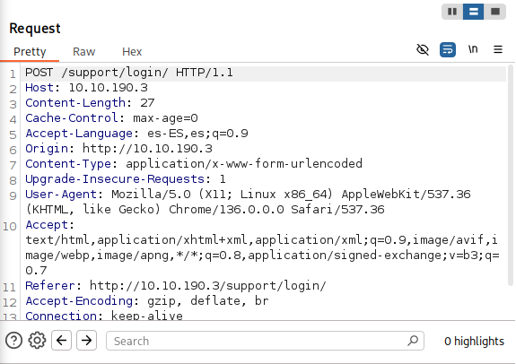Screen dimensions: 516x364
Task: Go to previous search match arrow
Action: point(62,341)
